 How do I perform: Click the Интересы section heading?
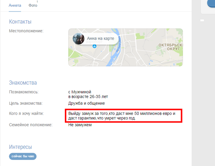[20, 147]
